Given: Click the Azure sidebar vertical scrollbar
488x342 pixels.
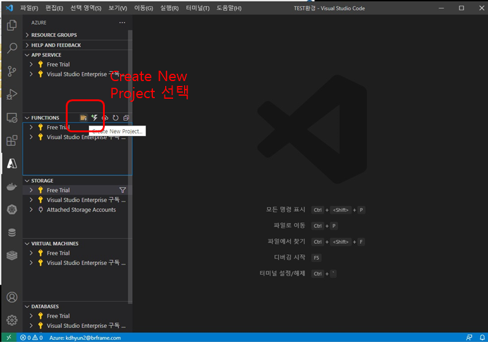Looking at the screenshot, I should [130, 166].
